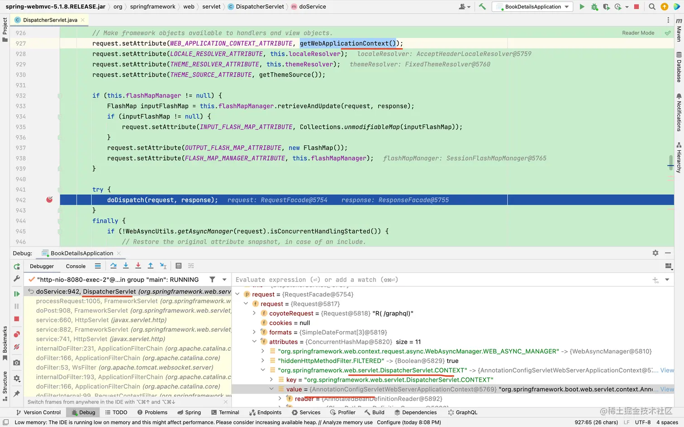This screenshot has width=684, height=427.
Task: Click Show Execution Point icon
Action: click(x=98, y=266)
